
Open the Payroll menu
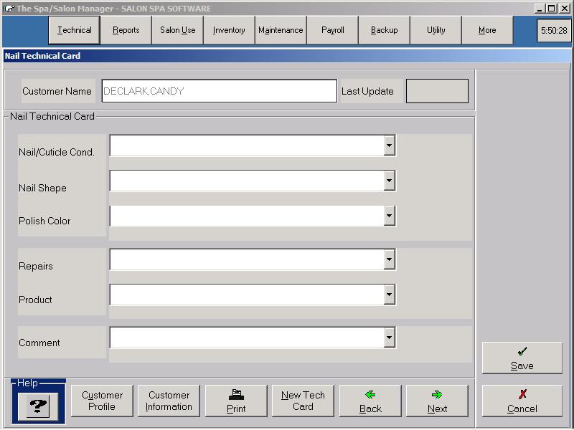click(x=333, y=30)
